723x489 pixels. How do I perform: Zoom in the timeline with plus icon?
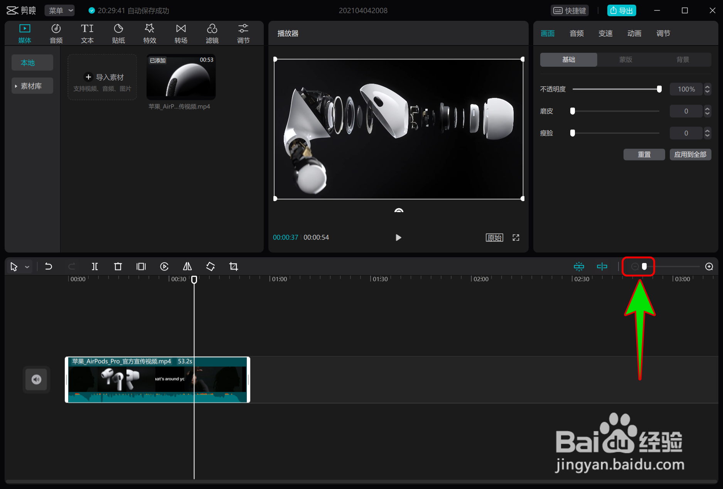709,266
